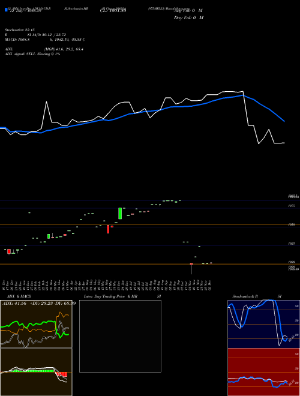Click the 'Day Vol: 0 M' label
The width and height of the screenshot is (300, 396).
point(188,17)
